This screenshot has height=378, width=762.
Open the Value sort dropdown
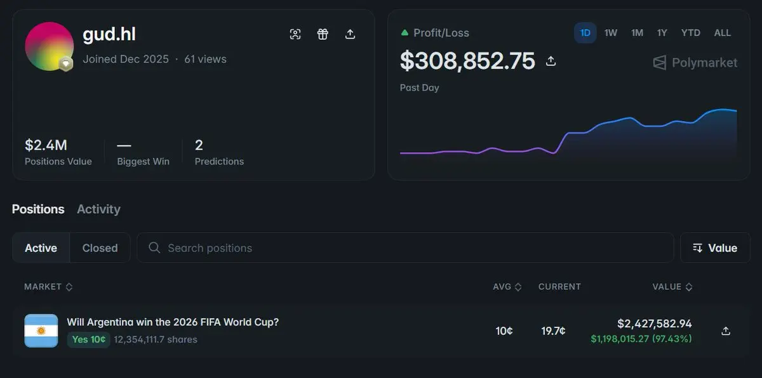pos(715,247)
